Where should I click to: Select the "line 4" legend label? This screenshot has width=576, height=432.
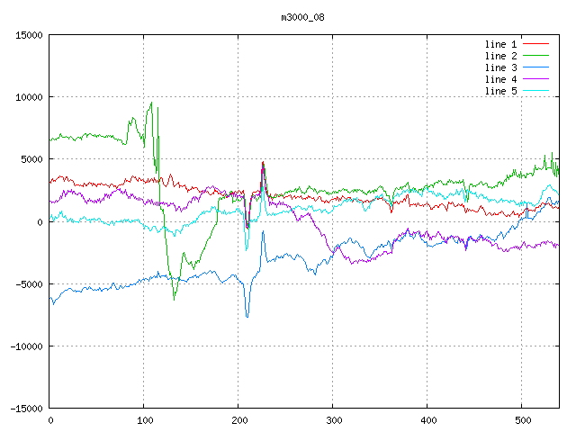tap(500, 79)
